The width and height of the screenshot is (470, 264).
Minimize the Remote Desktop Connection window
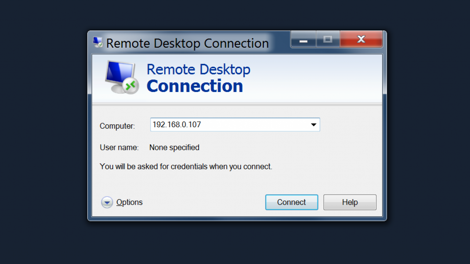[x=303, y=40]
